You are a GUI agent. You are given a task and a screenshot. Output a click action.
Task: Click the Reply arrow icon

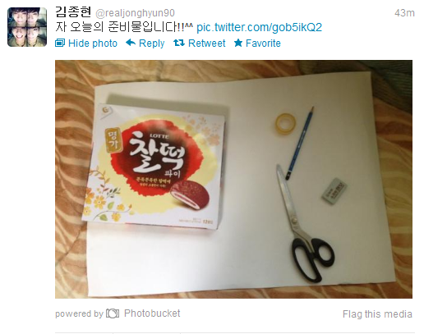click(131, 43)
